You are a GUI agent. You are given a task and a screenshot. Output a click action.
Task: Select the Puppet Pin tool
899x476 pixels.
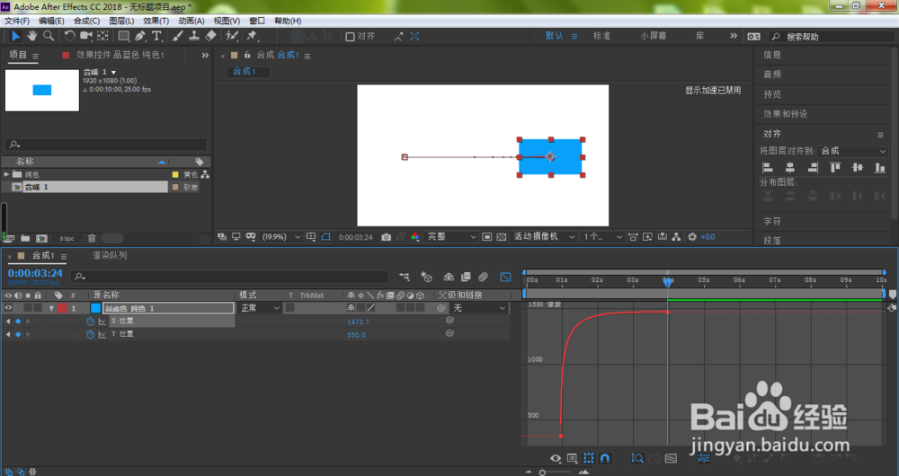point(252,36)
